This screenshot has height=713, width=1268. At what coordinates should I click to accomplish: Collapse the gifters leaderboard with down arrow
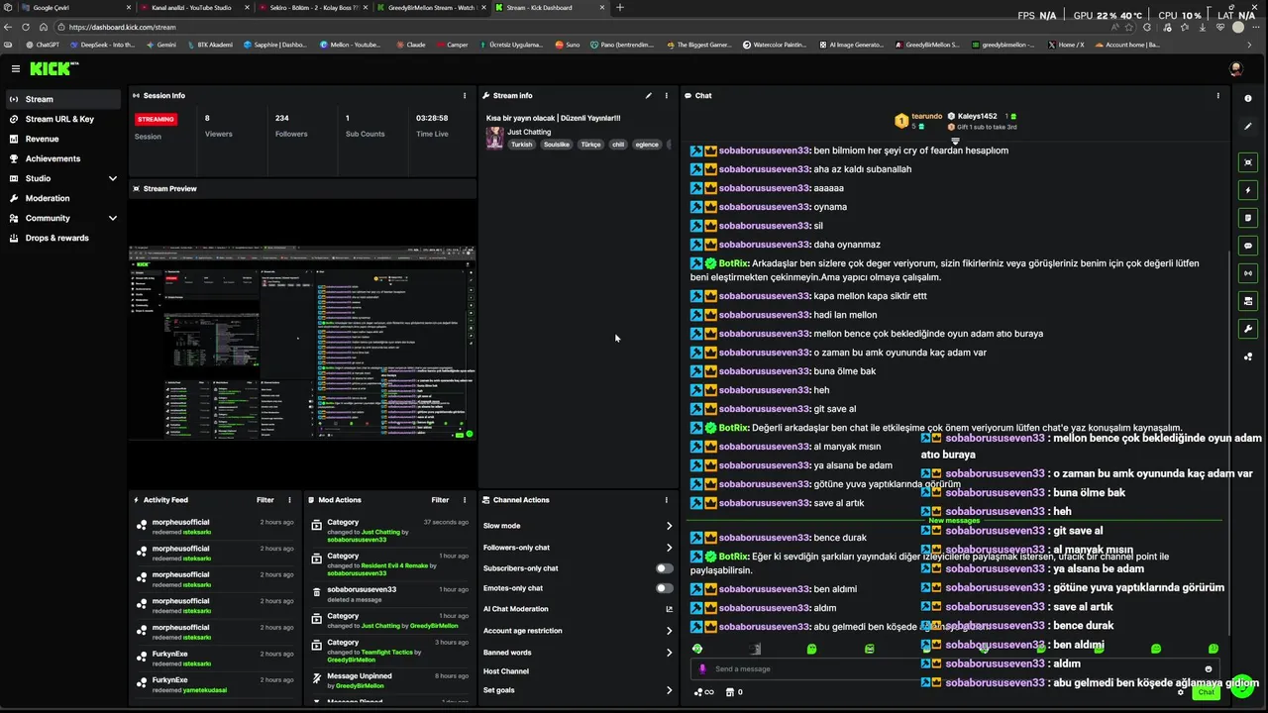(956, 141)
